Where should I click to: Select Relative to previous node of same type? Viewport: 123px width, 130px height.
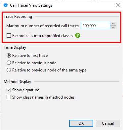pyautogui.click(x=9, y=70)
